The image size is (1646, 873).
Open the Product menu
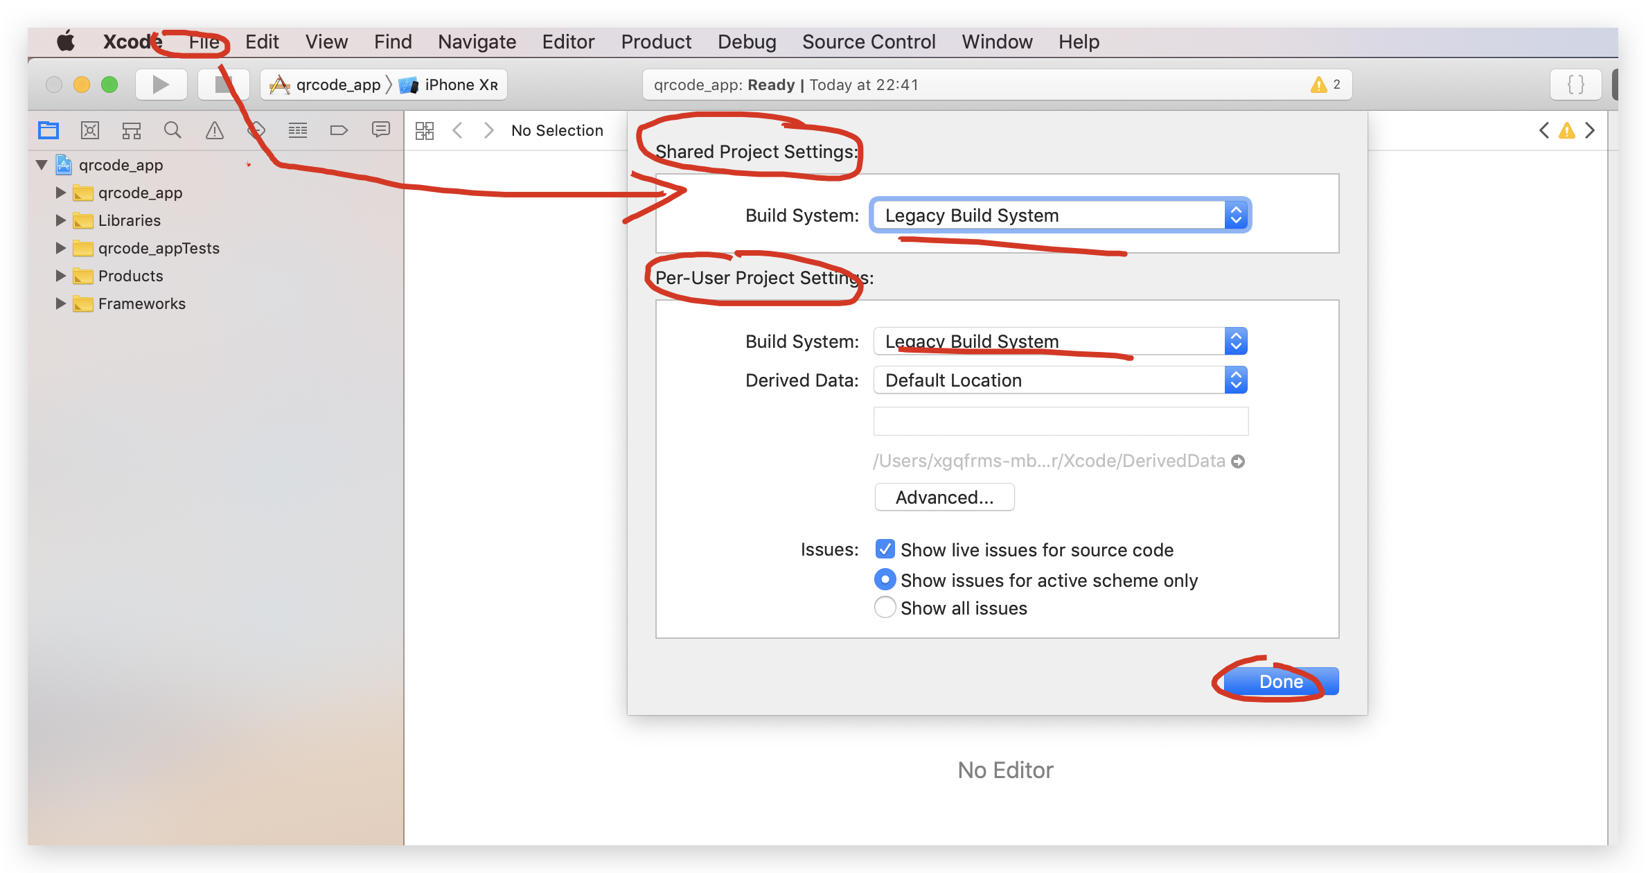click(656, 42)
